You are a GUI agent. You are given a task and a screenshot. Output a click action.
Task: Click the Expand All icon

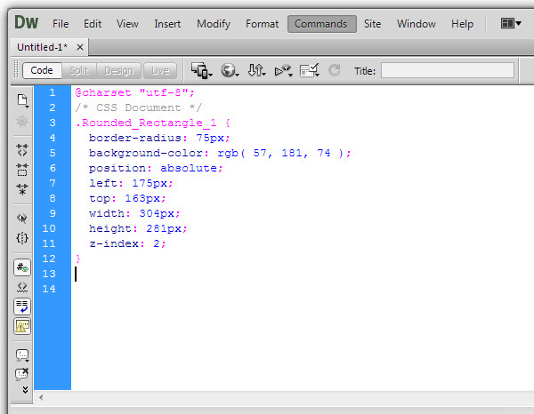(22, 188)
